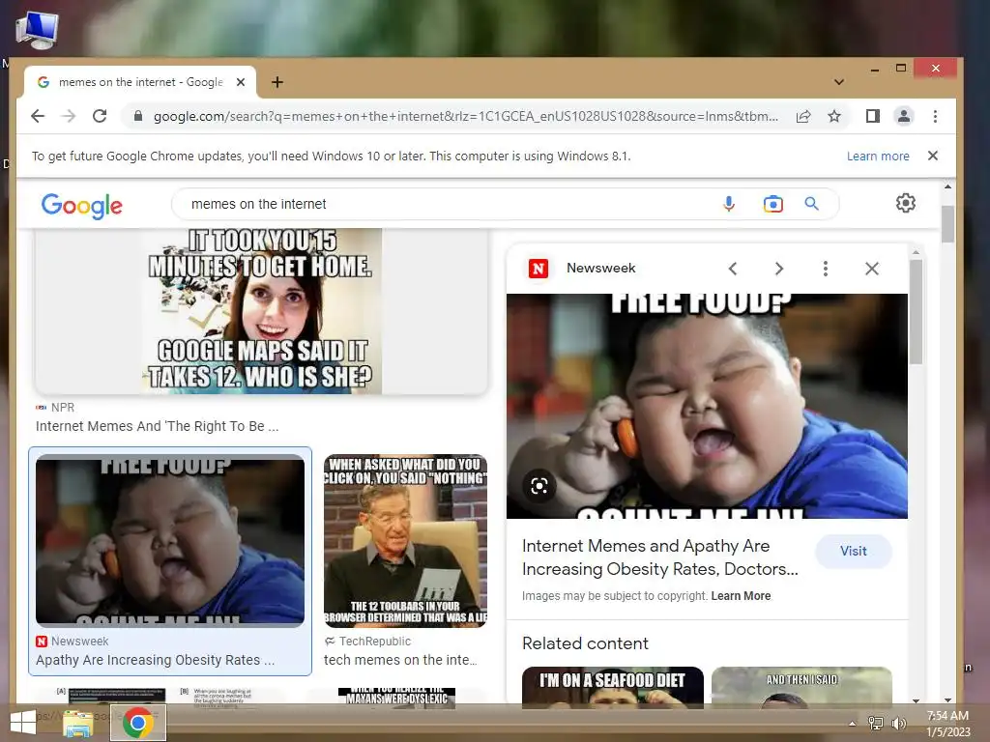Expand the tab search chevron
Image resolution: width=990 pixels, height=742 pixels.
coord(838,82)
